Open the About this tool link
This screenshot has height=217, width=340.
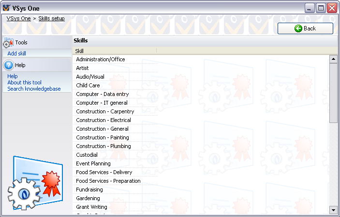coord(24,82)
